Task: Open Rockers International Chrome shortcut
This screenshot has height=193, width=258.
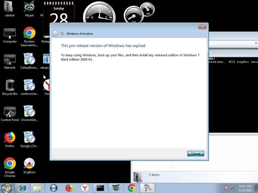Action: point(29,37)
